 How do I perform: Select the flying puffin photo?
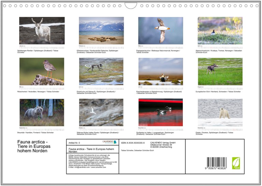pyautogui.click(x=160, y=31)
